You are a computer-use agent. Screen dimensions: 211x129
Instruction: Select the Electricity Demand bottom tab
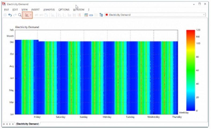pyautogui.click(x=27, y=124)
